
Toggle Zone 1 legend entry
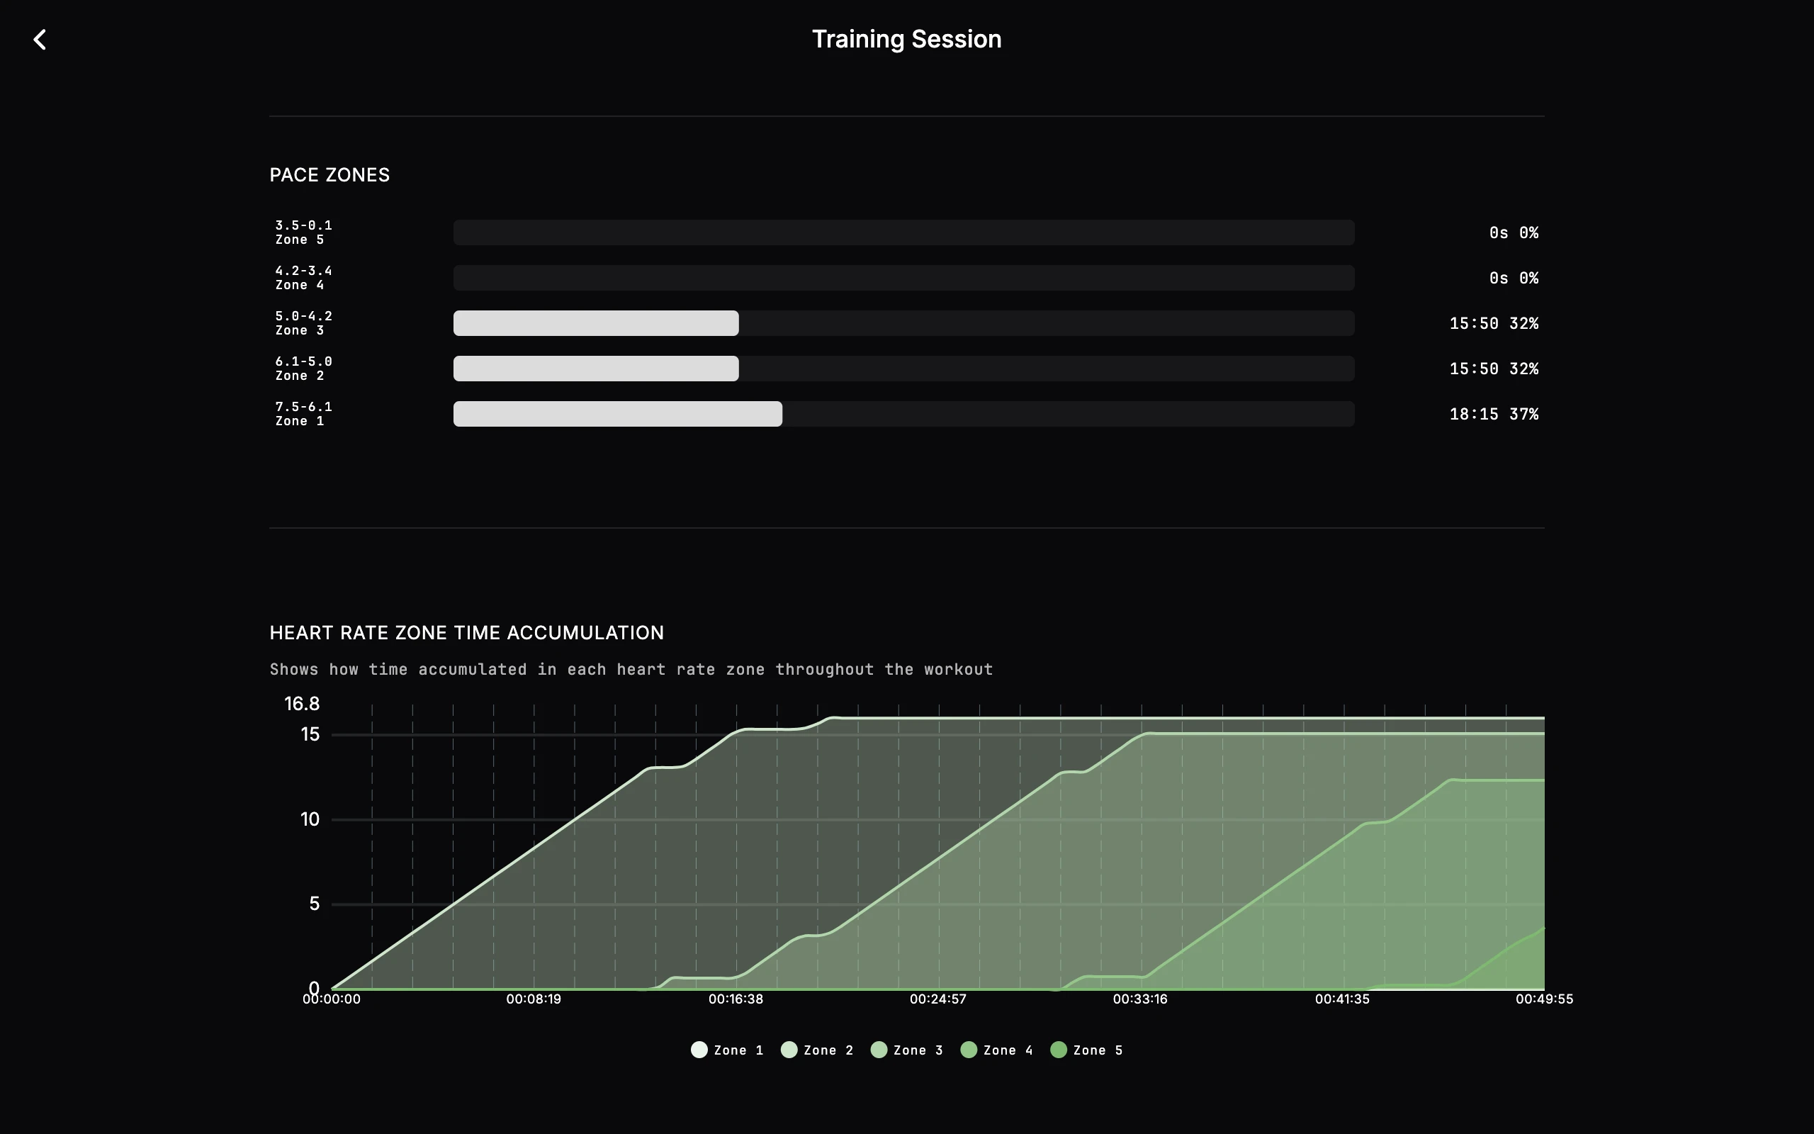(727, 1050)
